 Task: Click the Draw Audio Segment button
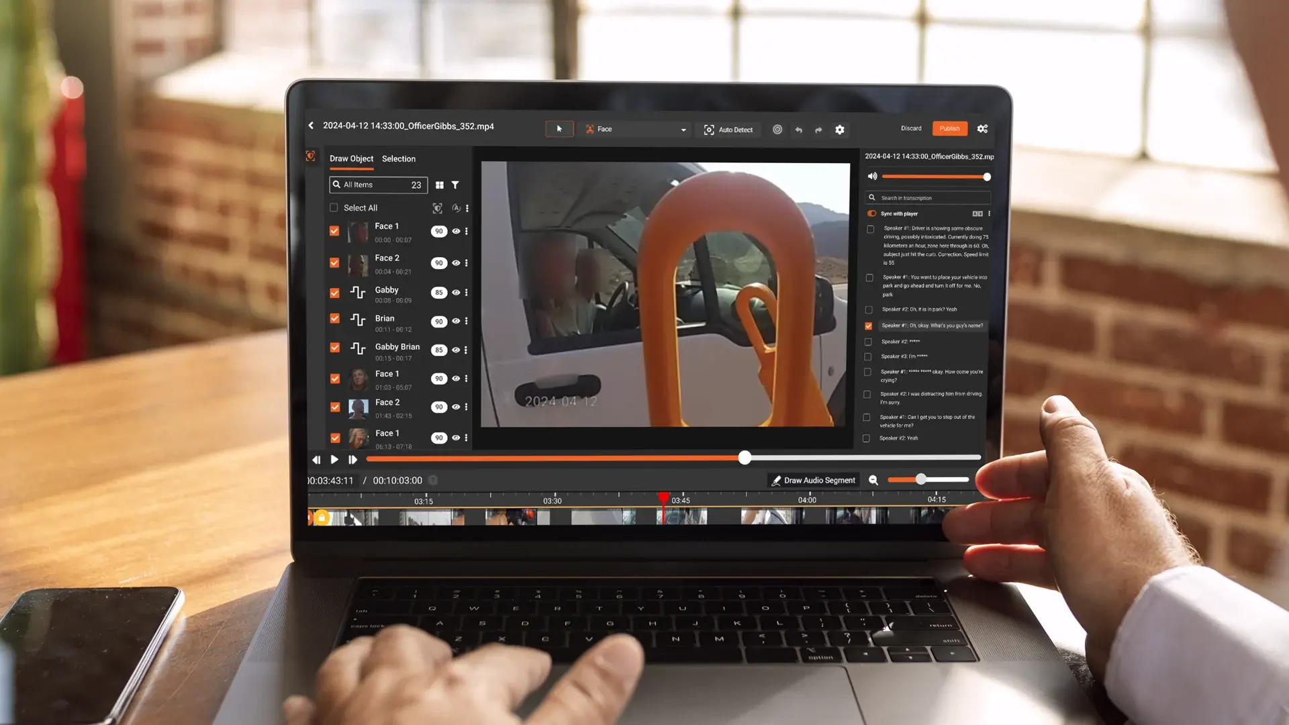813,480
